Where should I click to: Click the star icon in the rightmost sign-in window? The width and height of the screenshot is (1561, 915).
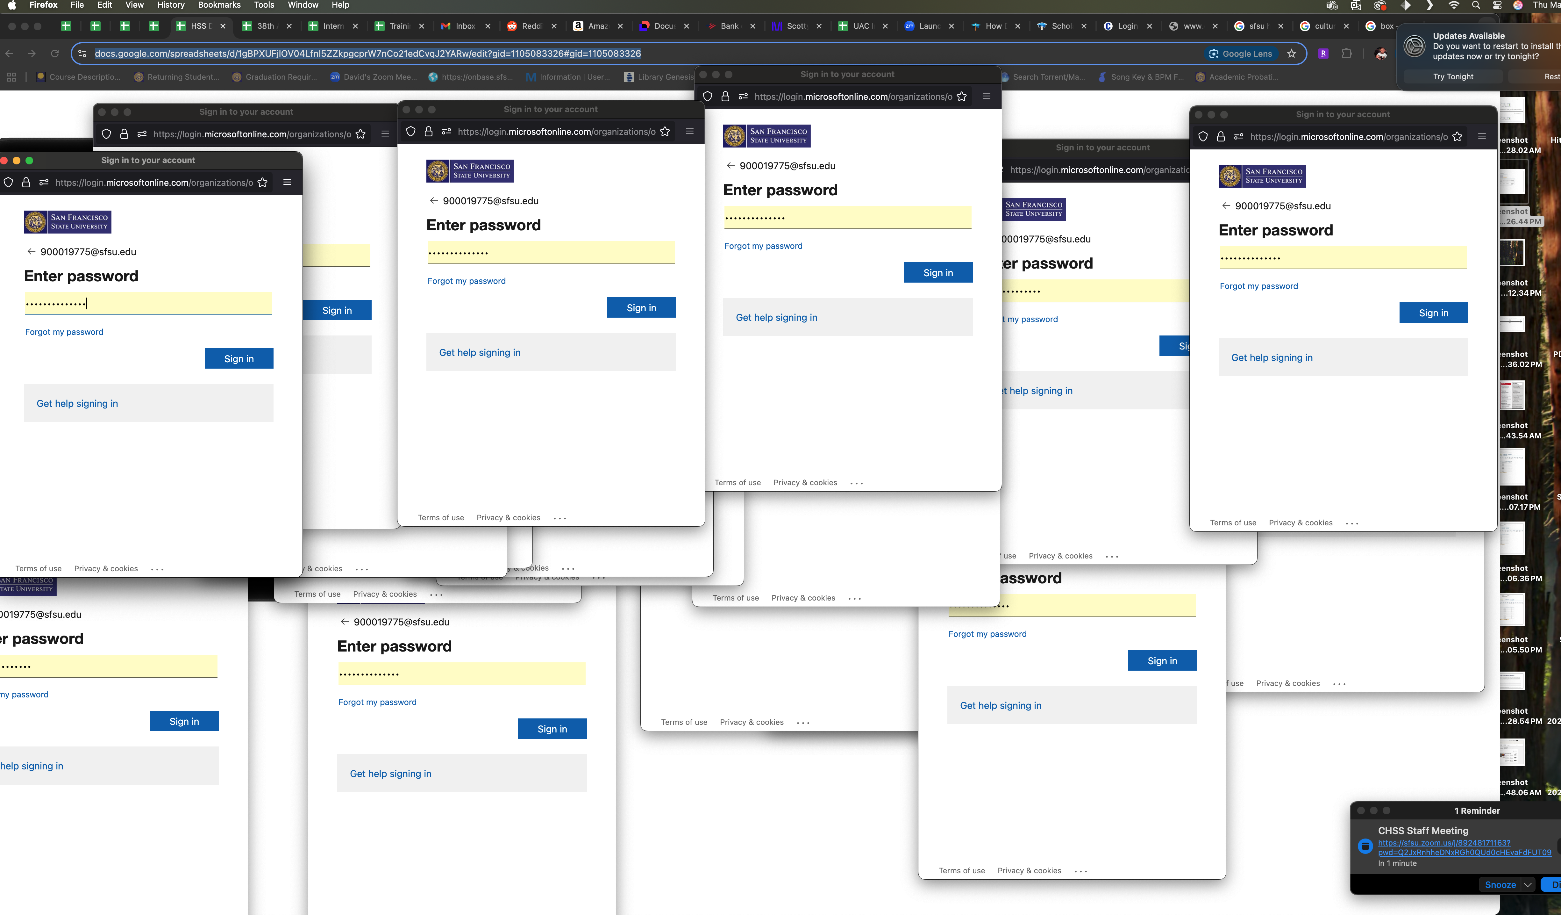pos(1458,136)
